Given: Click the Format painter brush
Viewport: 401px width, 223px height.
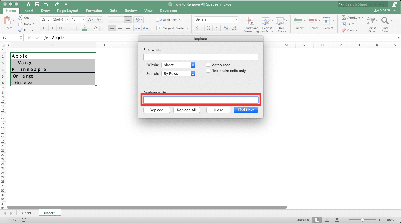Looking at the screenshot, I should pyautogui.click(x=21, y=30).
